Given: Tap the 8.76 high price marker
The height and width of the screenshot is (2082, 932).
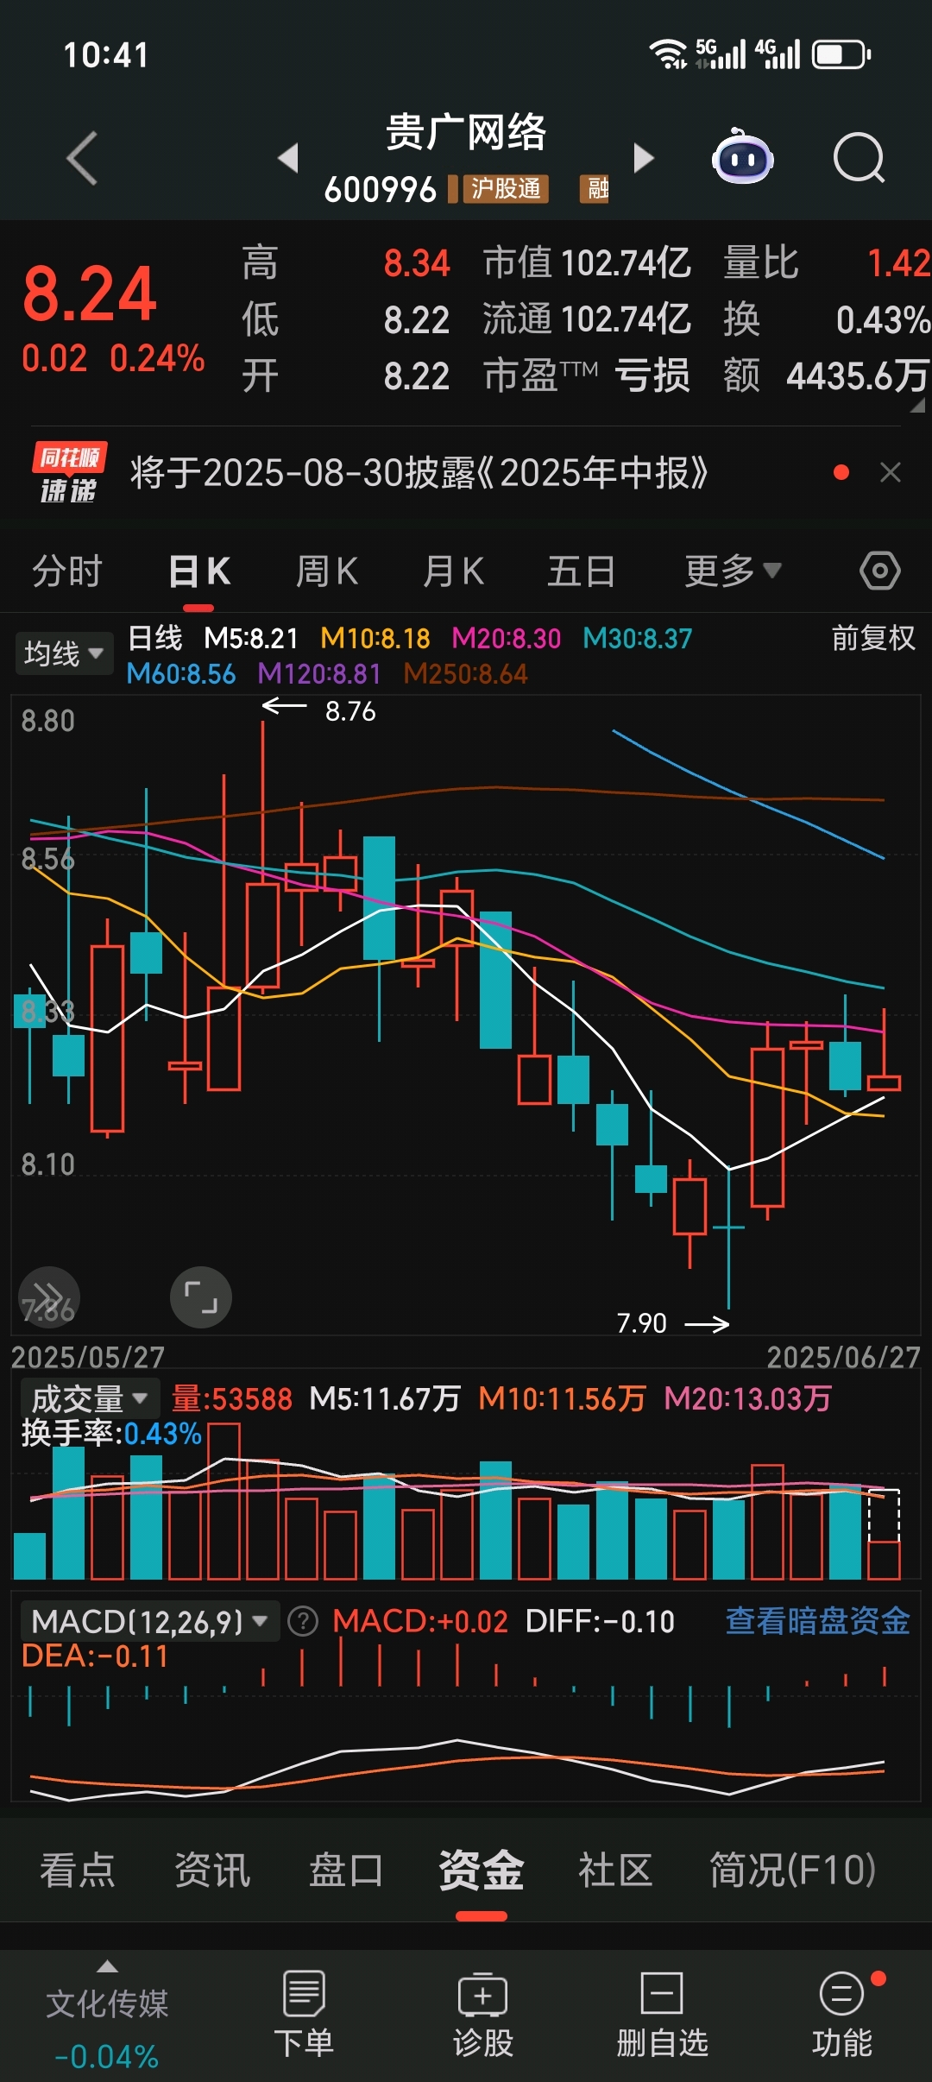Looking at the screenshot, I should coord(350,710).
